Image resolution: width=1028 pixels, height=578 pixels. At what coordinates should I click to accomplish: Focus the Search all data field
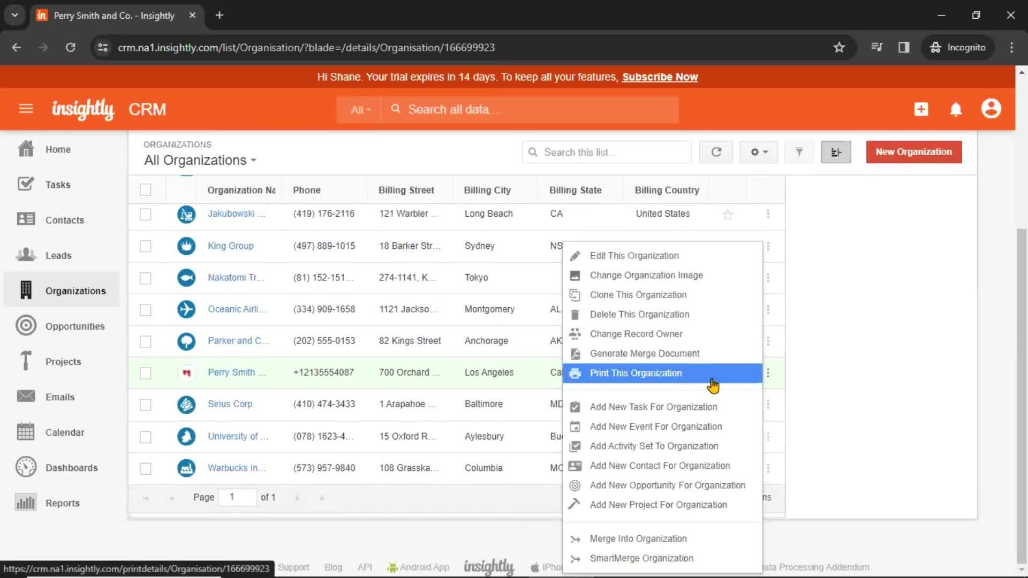530,110
